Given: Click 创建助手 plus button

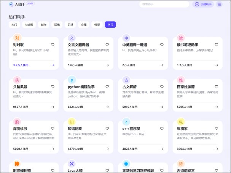Looking at the screenshot, I should [x=203, y=4].
